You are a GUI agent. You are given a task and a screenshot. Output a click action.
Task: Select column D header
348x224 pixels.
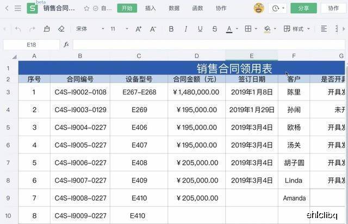point(197,56)
